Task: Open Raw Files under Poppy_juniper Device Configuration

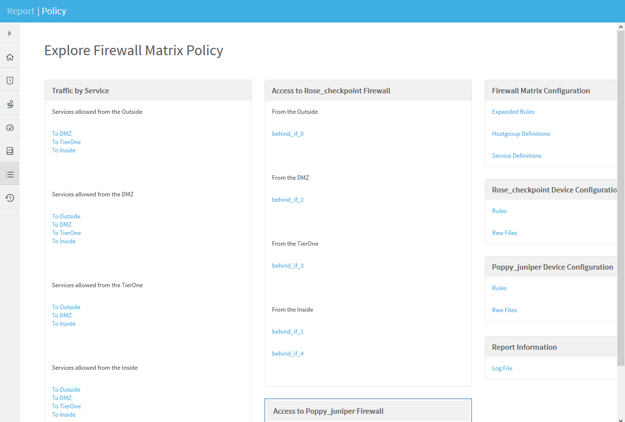Action: tap(504, 310)
